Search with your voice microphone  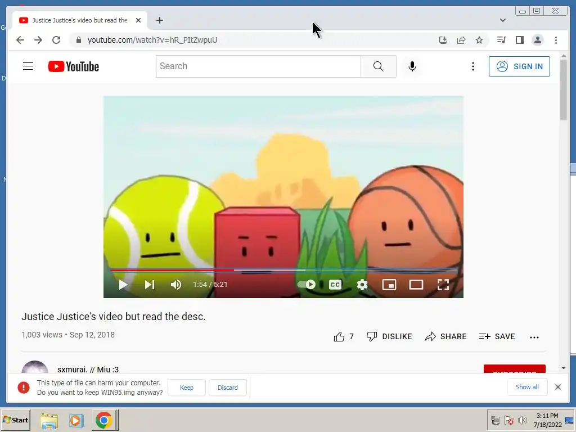412,66
